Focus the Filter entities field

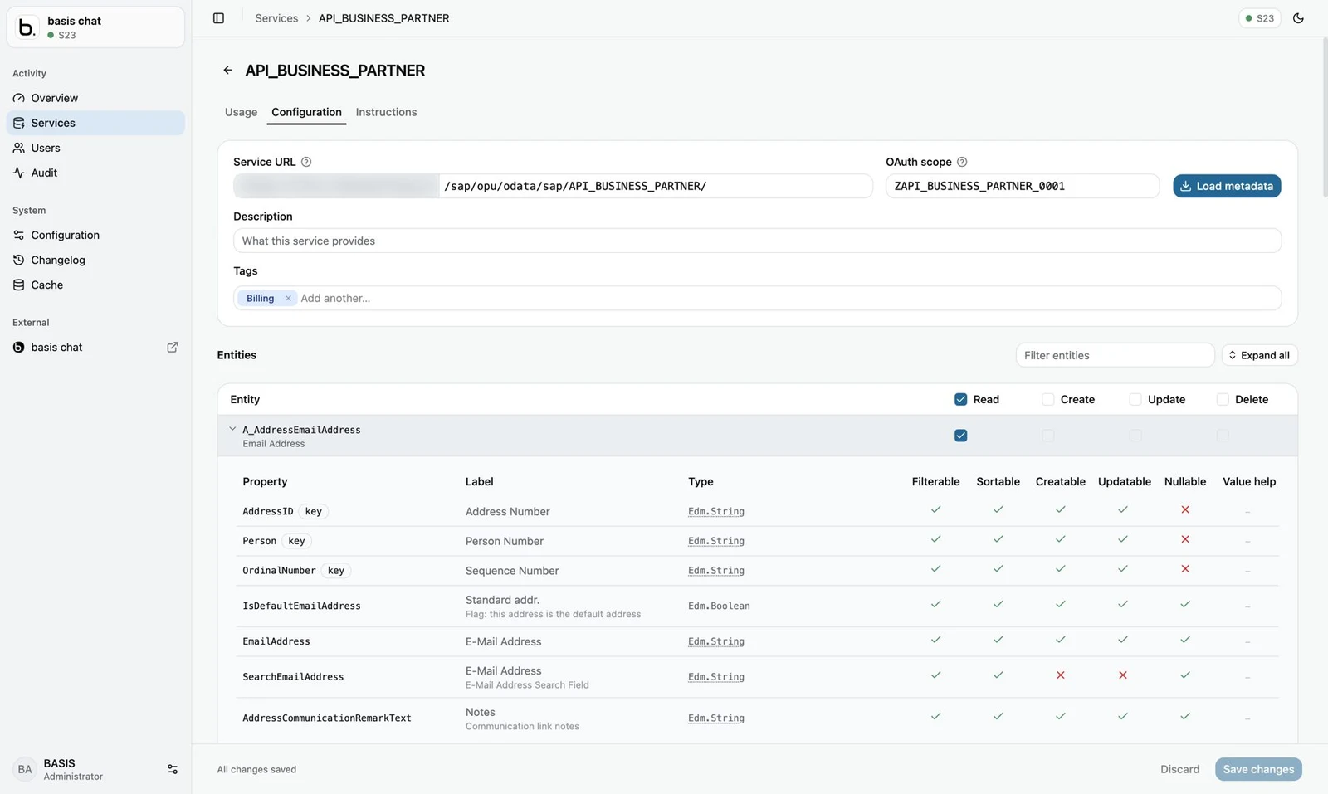point(1115,355)
